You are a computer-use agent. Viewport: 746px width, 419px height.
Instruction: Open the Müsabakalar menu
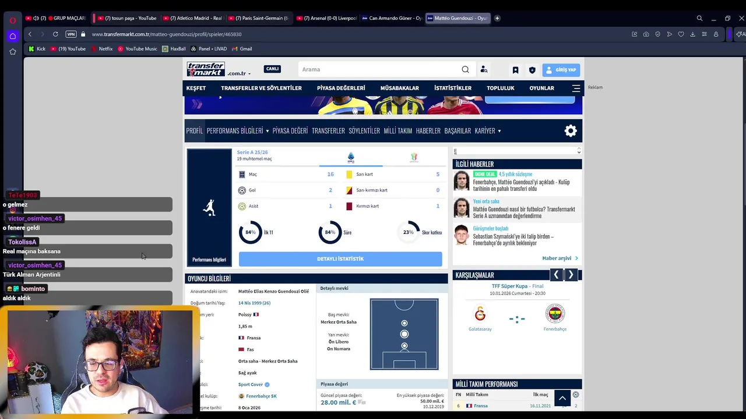tap(399, 88)
